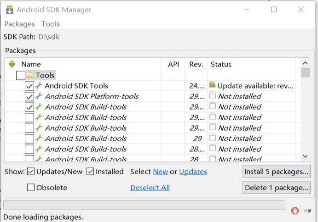Click Install 5 packages button
Screen dimensions: 318x222
(x=276, y=172)
